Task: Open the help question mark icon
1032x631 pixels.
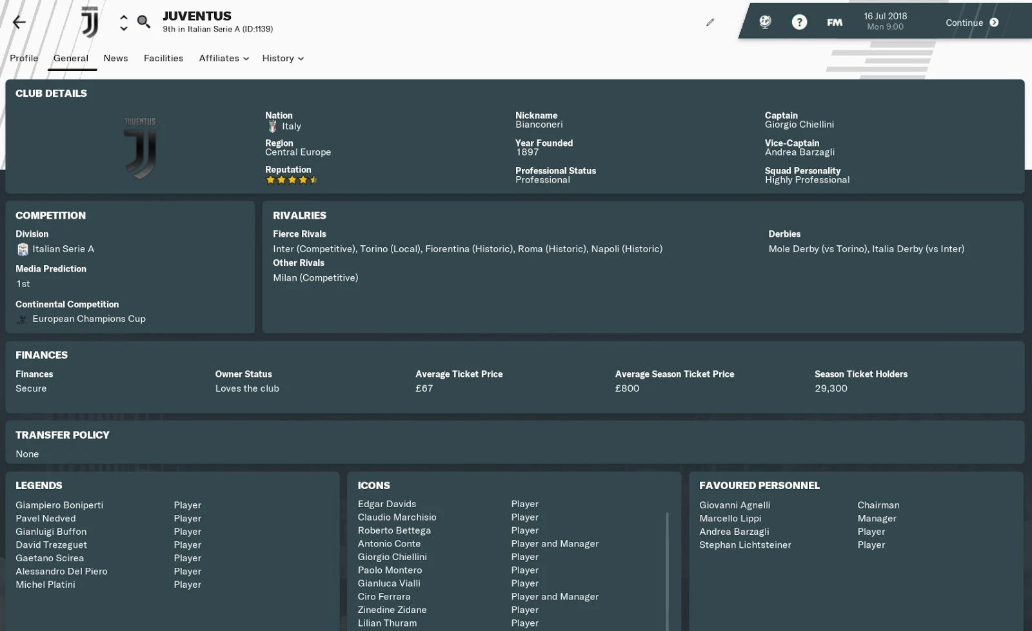Action: pyautogui.click(x=799, y=23)
